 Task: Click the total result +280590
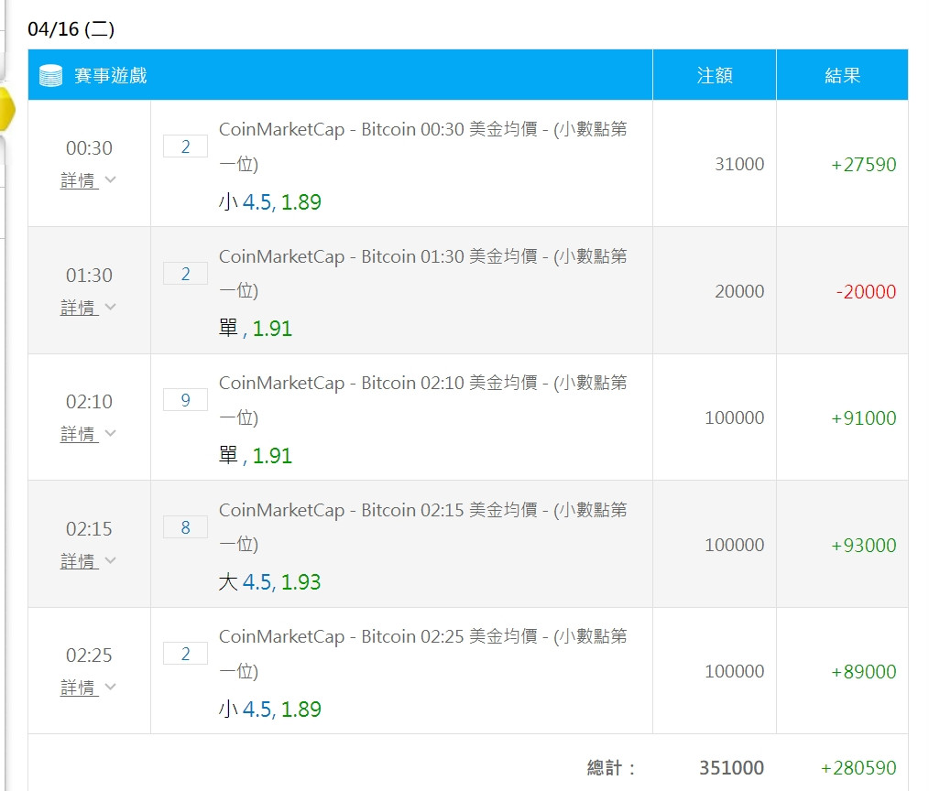point(858,768)
